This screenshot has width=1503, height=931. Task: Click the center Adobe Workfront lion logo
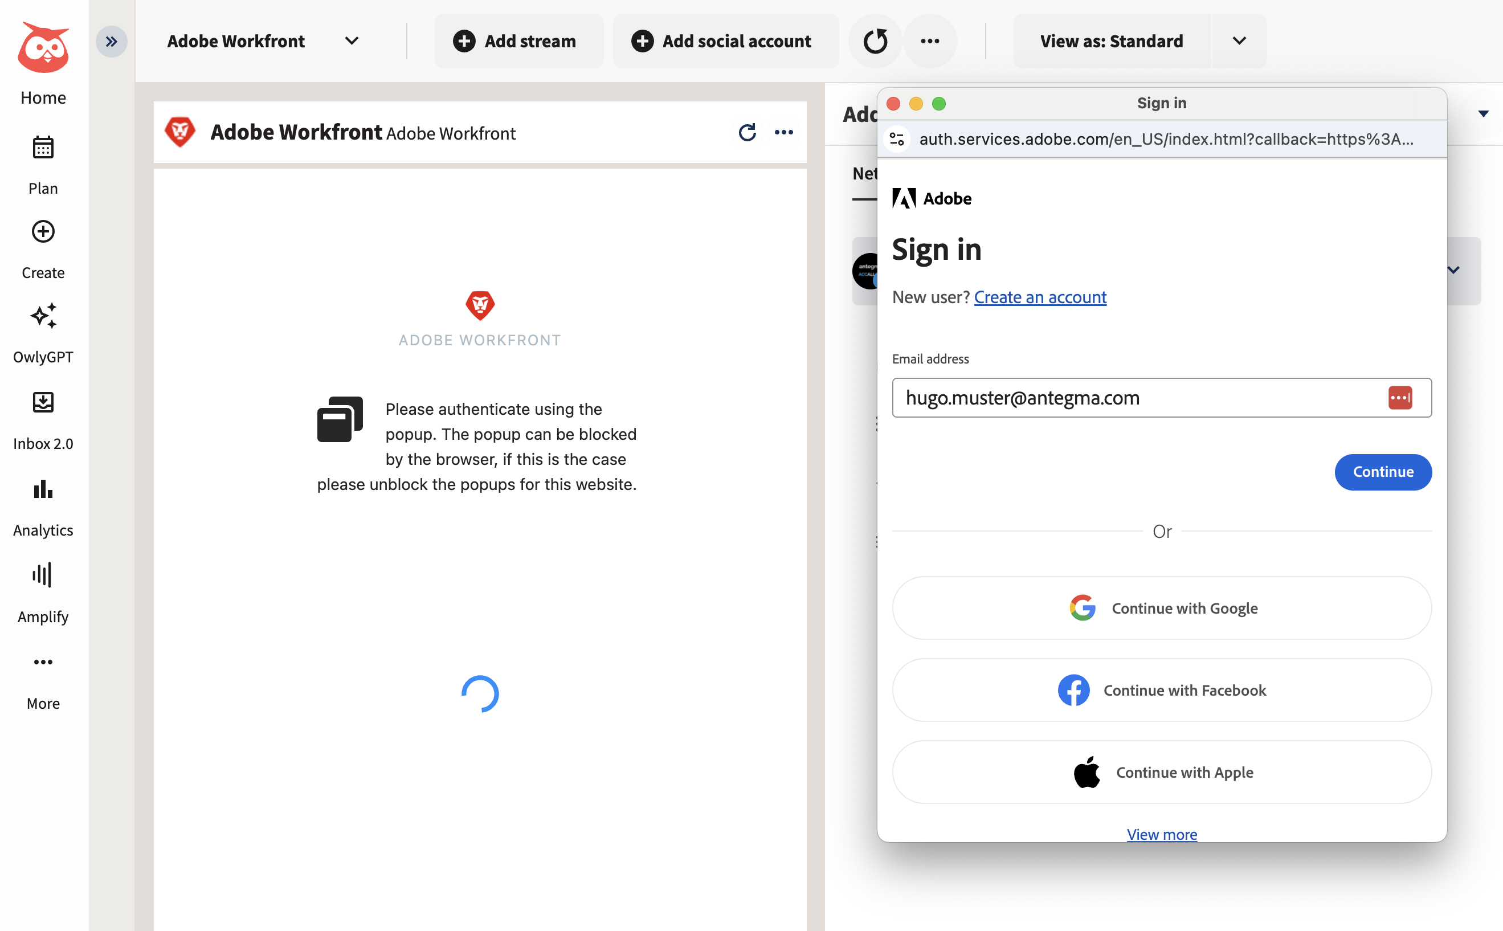click(480, 305)
